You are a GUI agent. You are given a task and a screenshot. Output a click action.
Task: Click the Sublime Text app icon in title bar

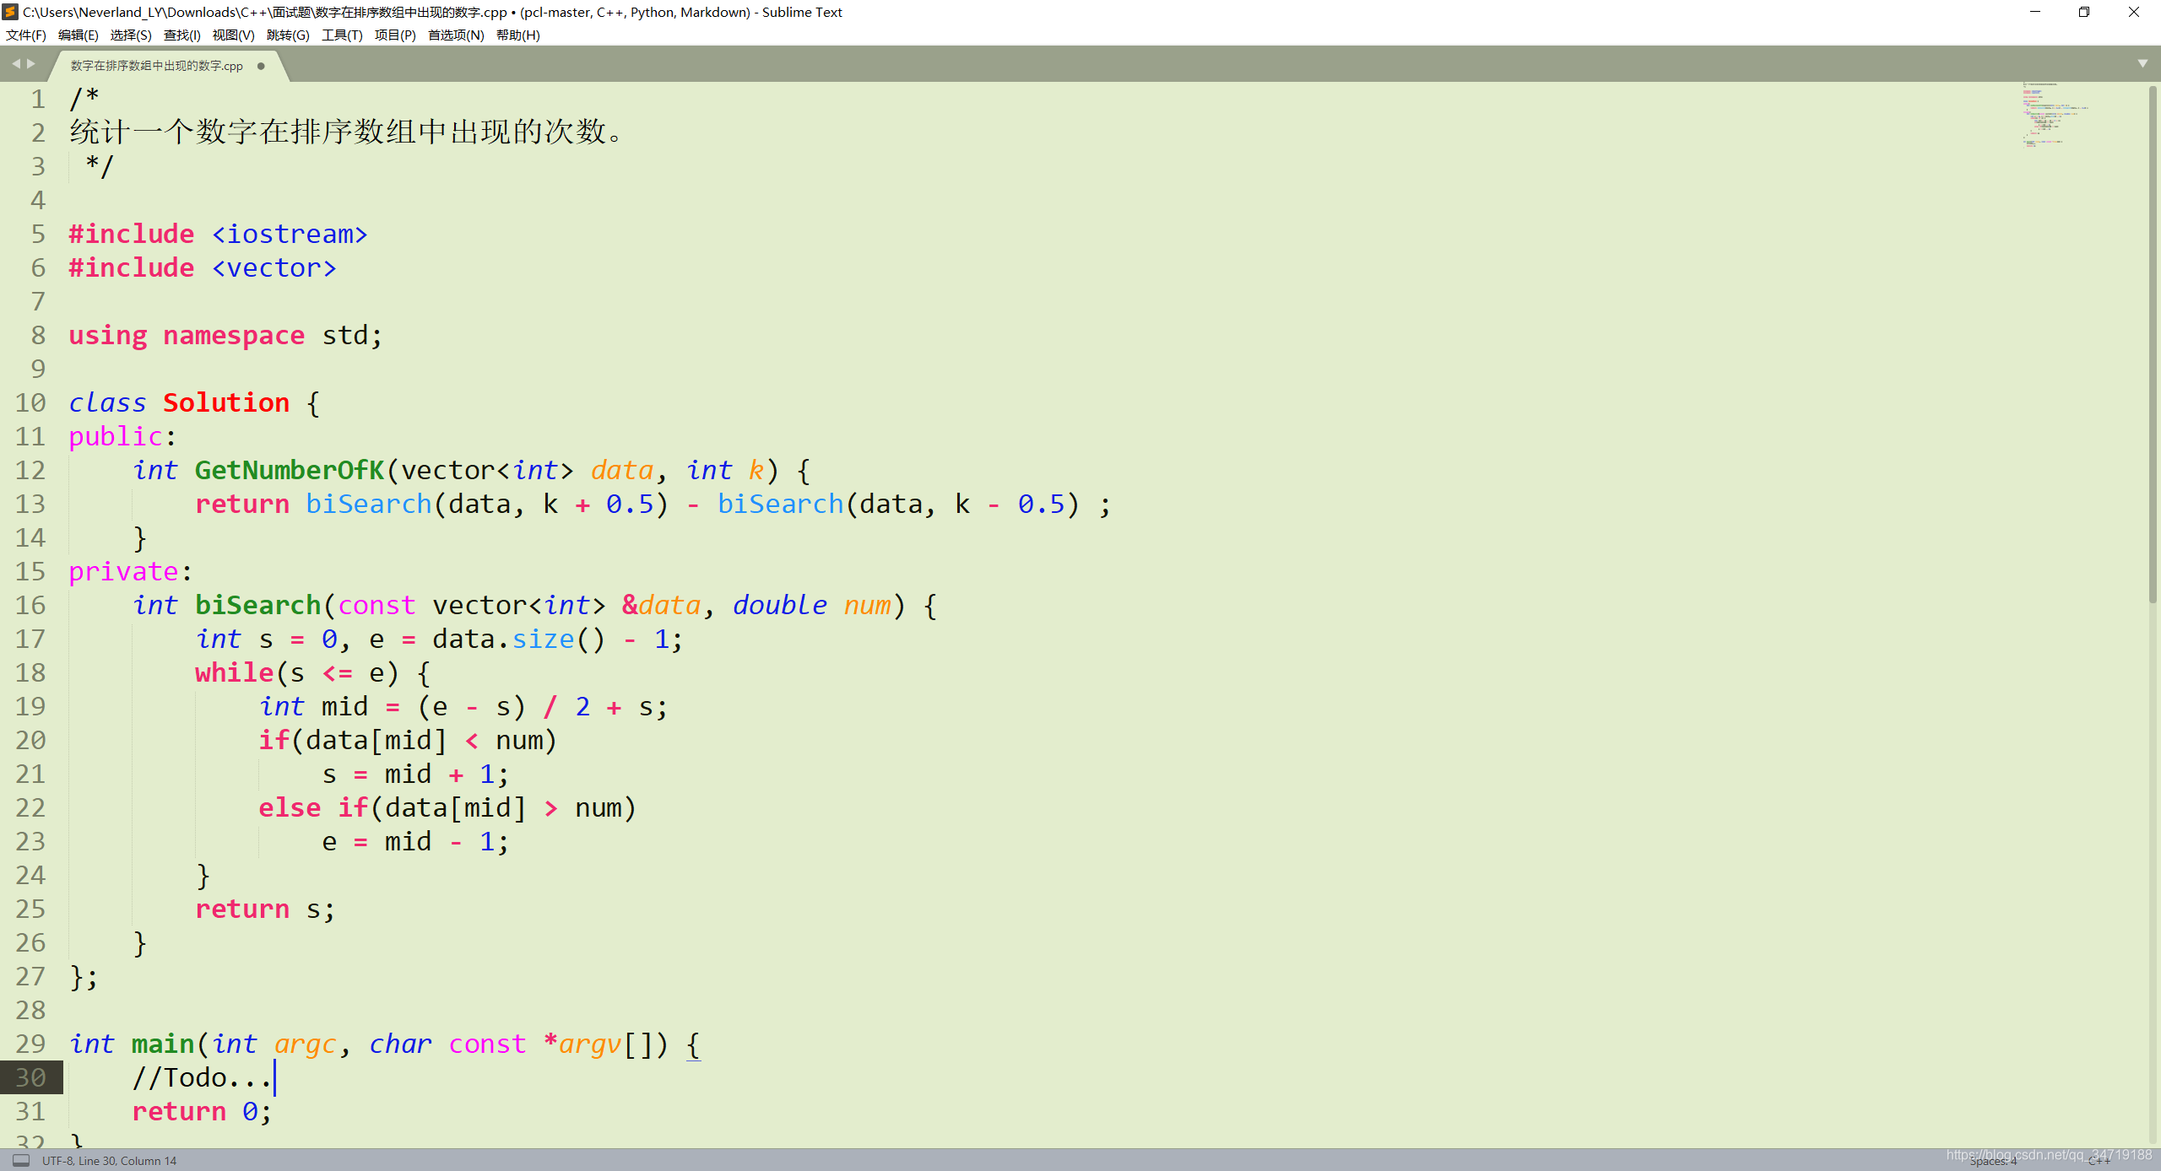(x=10, y=12)
